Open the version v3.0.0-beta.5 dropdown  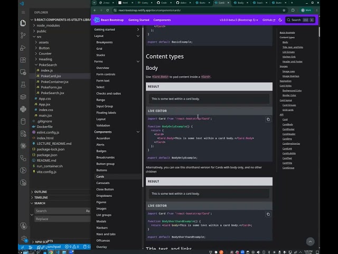(x=239, y=20)
